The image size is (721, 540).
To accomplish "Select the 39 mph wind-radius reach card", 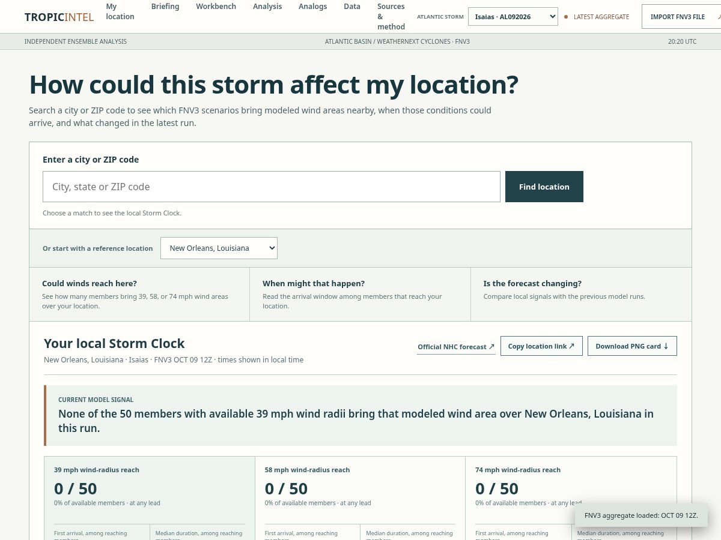I will (x=150, y=498).
